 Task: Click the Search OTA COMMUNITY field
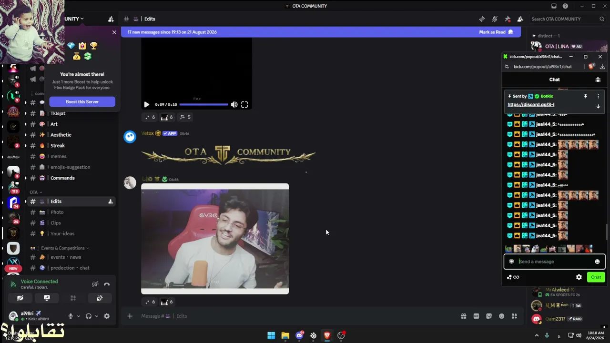pyautogui.click(x=568, y=19)
